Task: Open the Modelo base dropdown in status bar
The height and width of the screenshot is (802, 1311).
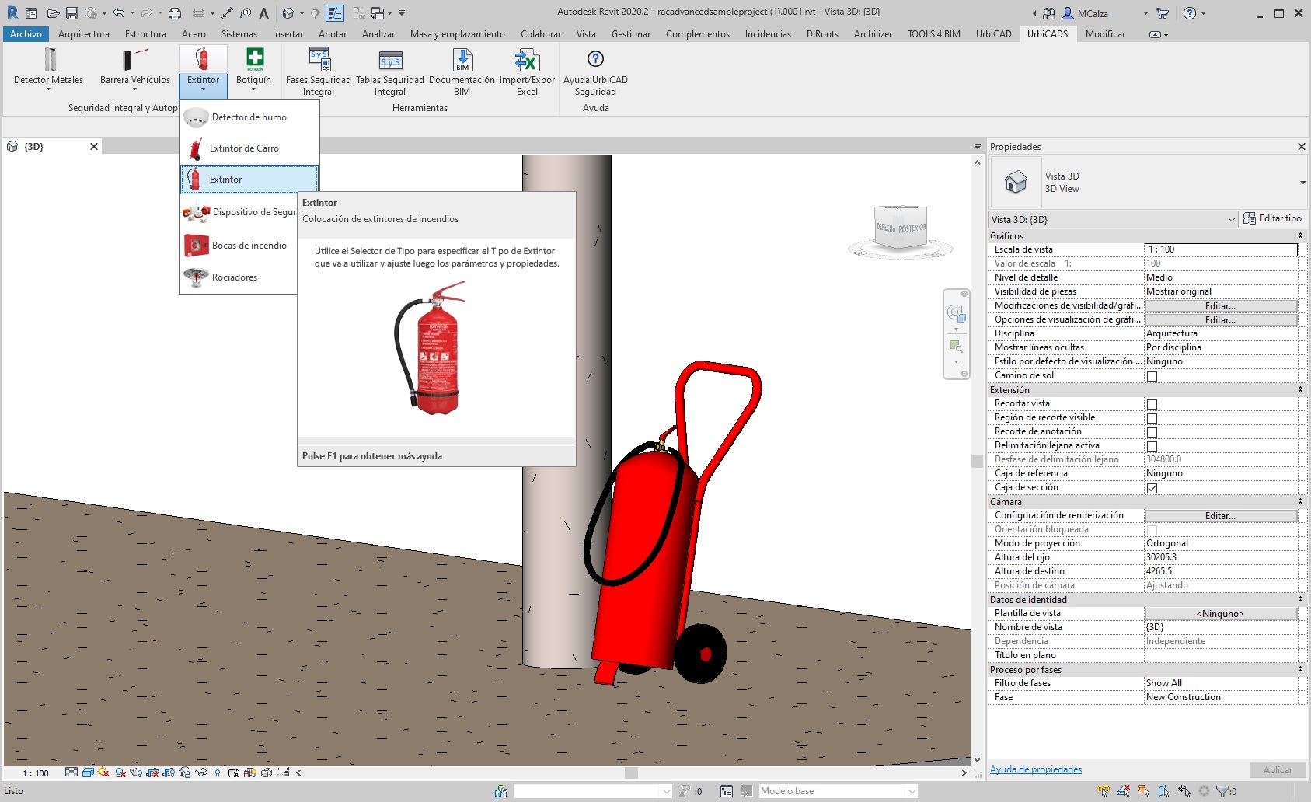Action: 839,791
